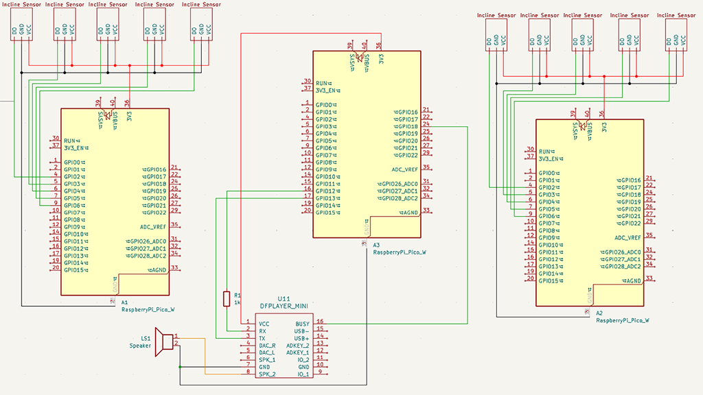
Task: Click the A2 reference designator
Action: (x=599, y=313)
